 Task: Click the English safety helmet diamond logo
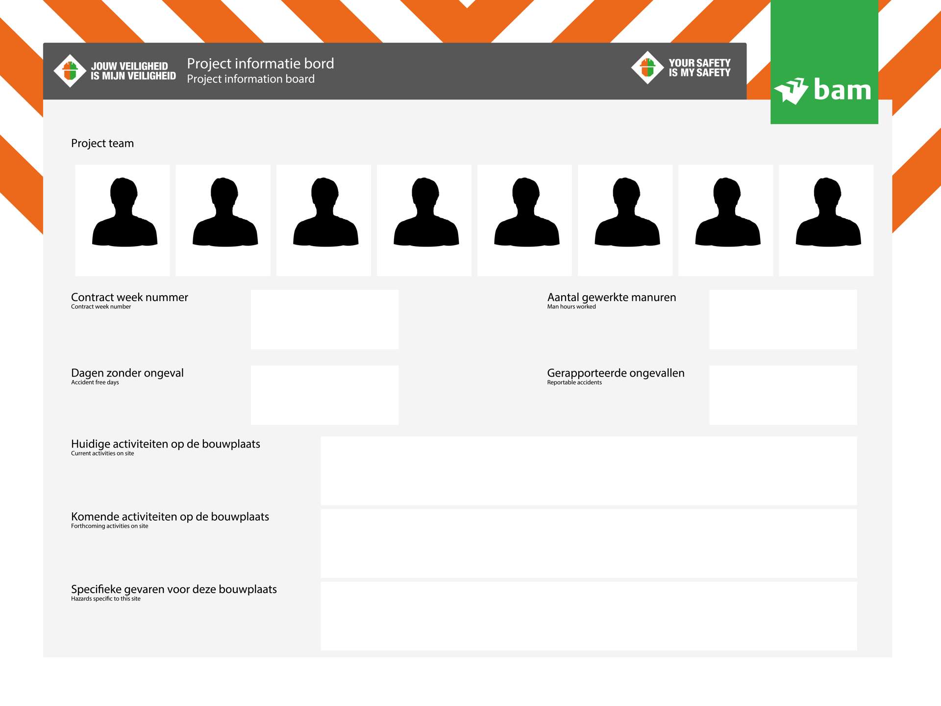647,68
